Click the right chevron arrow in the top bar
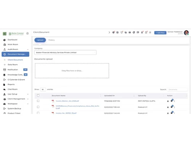The image size is (191, 143). pos(109,32)
